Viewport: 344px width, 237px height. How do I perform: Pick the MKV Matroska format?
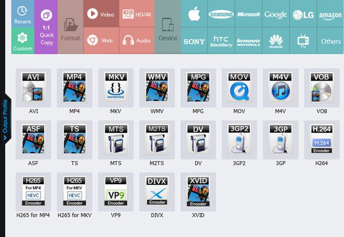[116, 88]
